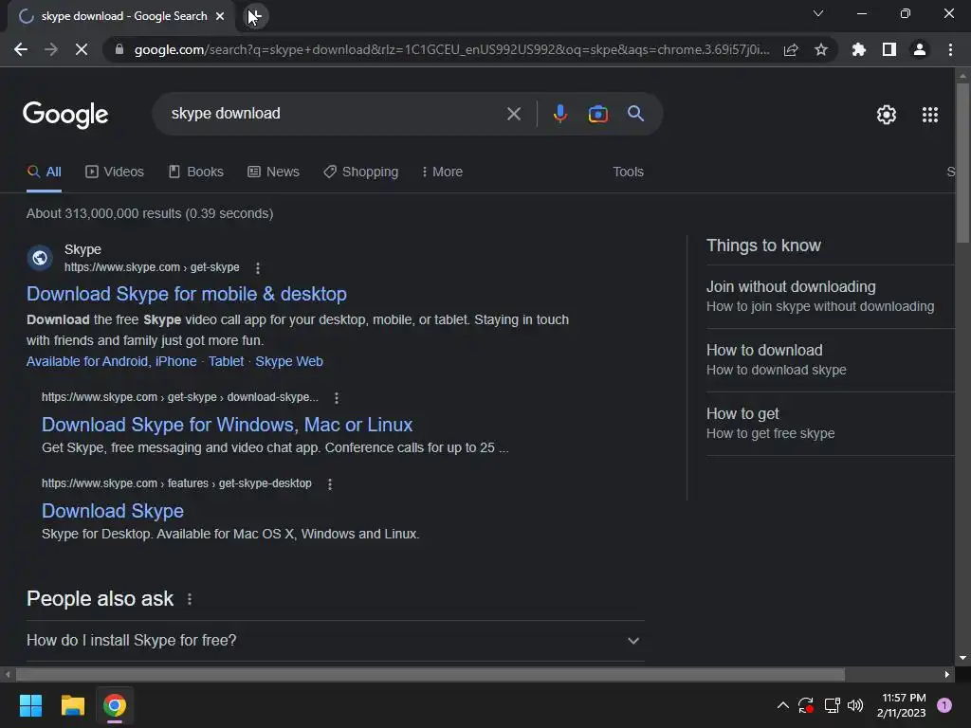The width and height of the screenshot is (971, 728).
Task: Clear the search box with X icon
Action: click(514, 114)
